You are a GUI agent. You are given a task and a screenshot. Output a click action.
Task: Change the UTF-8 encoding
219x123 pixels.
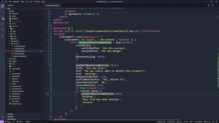tap(186, 122)
